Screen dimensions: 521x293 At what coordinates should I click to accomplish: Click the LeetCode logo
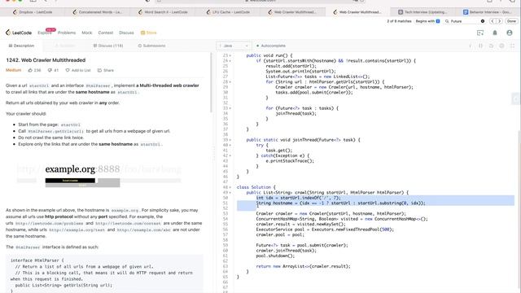coord(19,33)
